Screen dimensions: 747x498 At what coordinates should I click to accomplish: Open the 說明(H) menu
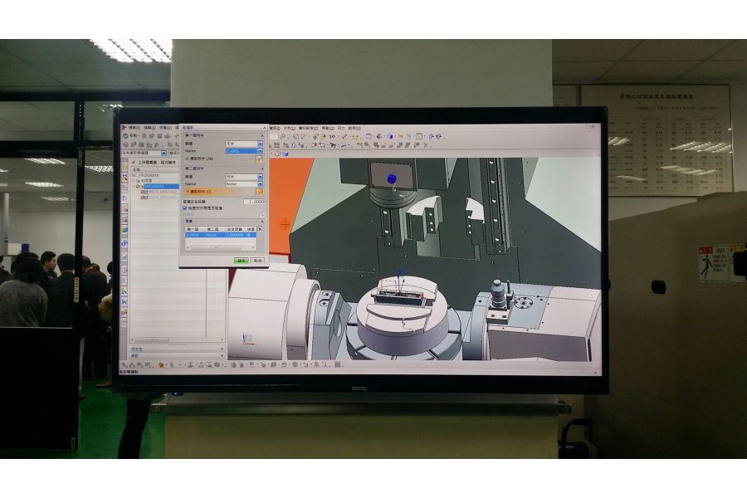(354, 128)
